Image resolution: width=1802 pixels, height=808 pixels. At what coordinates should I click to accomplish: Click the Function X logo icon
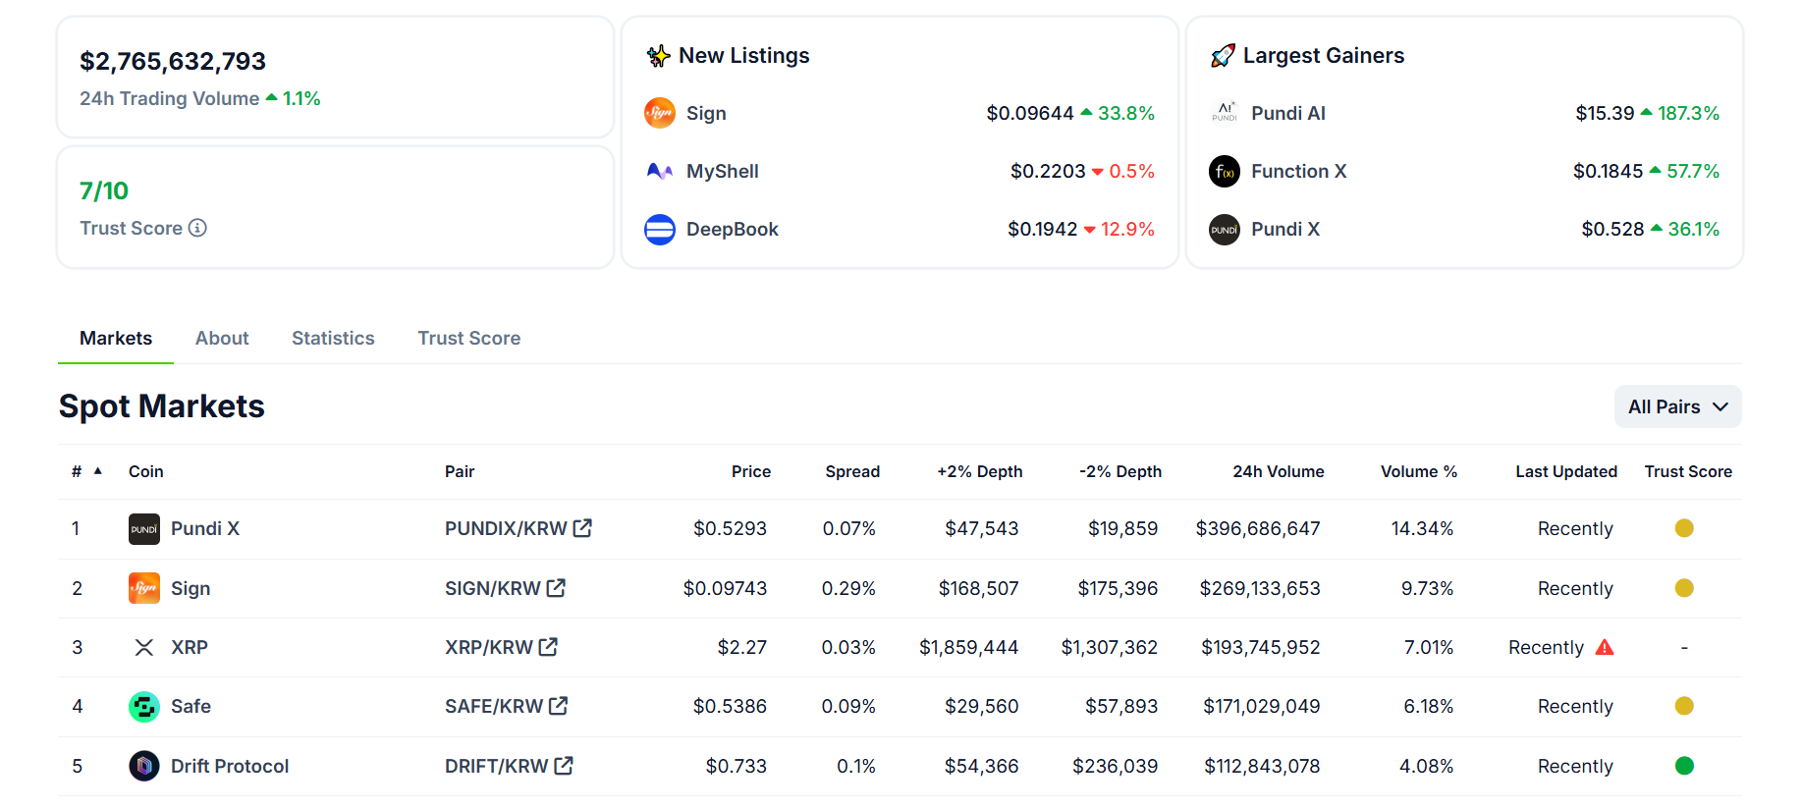(x=1224, y=172)
